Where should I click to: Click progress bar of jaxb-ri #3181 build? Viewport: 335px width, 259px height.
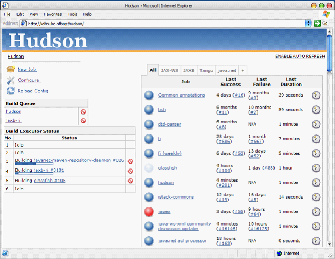click(x=34, y=173)
